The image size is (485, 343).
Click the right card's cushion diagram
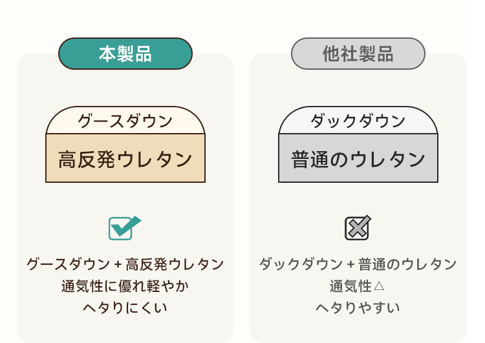pos(358,144)
